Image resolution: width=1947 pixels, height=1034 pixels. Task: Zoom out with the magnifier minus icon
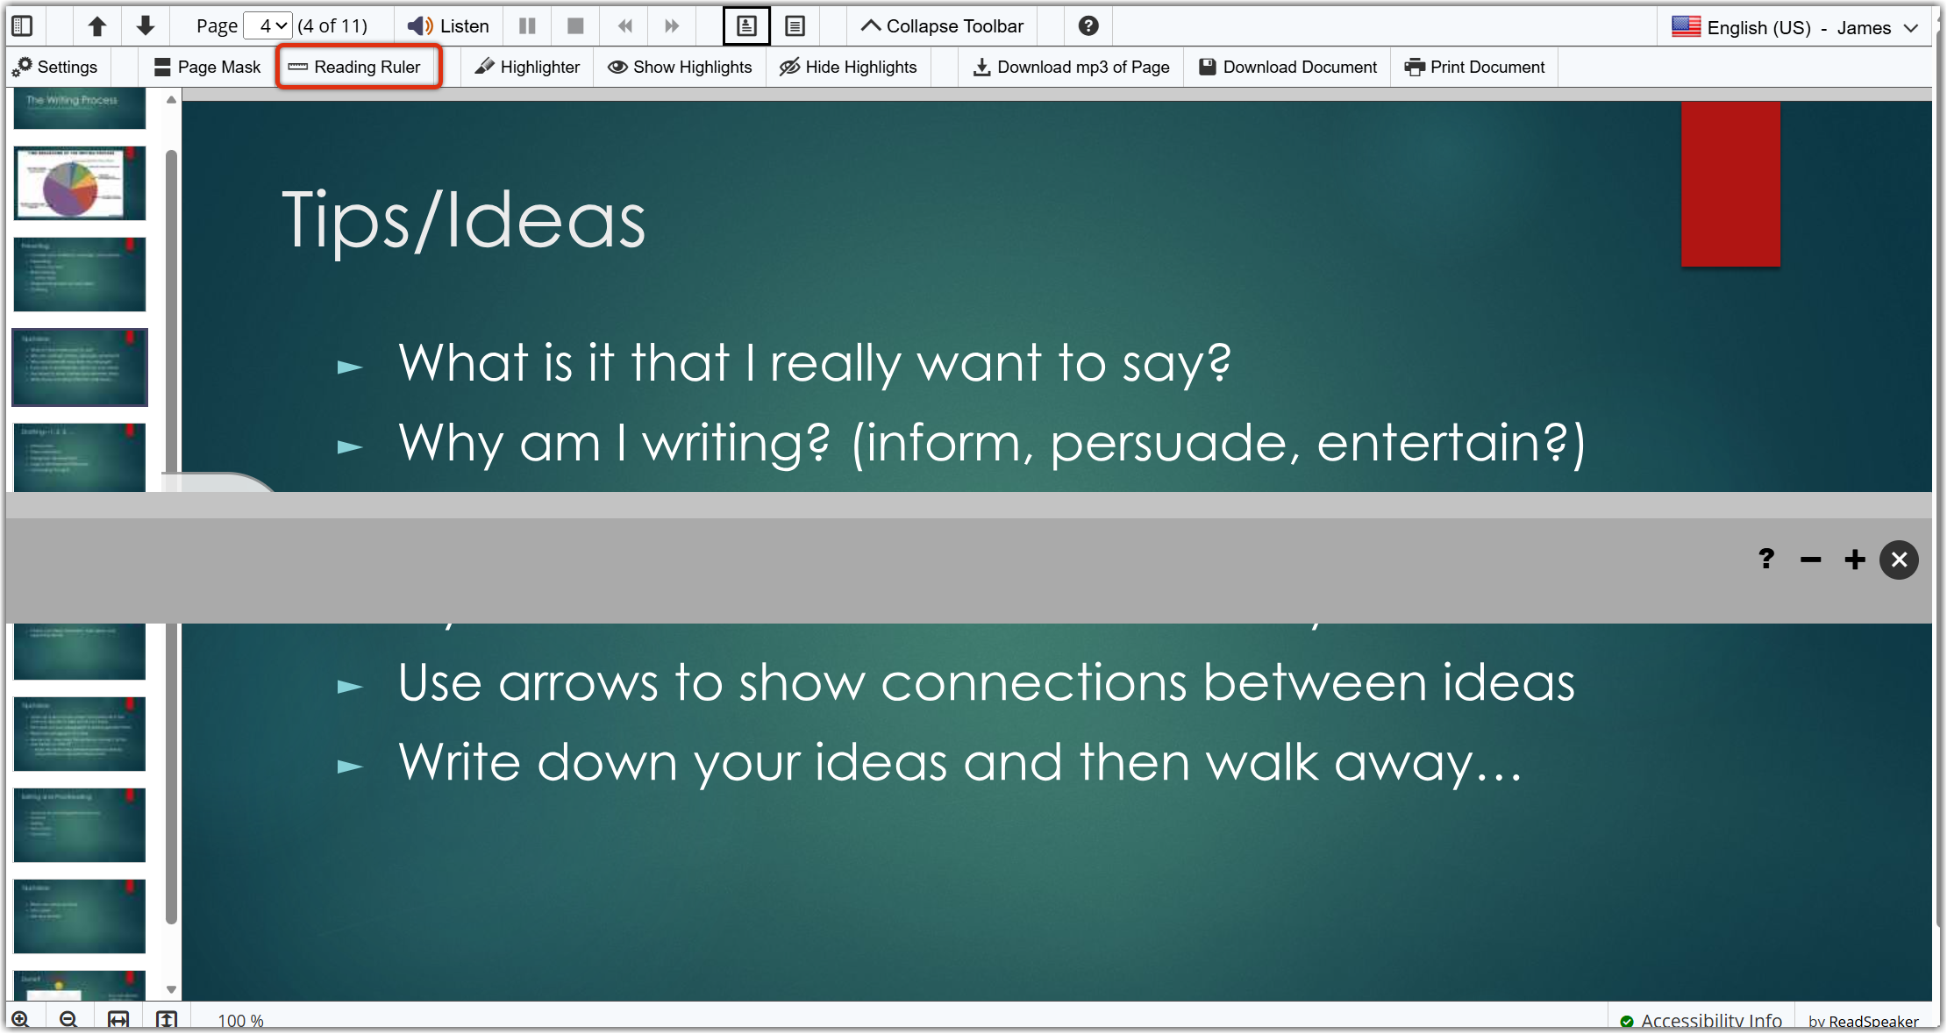click(x=69, y=1019)
